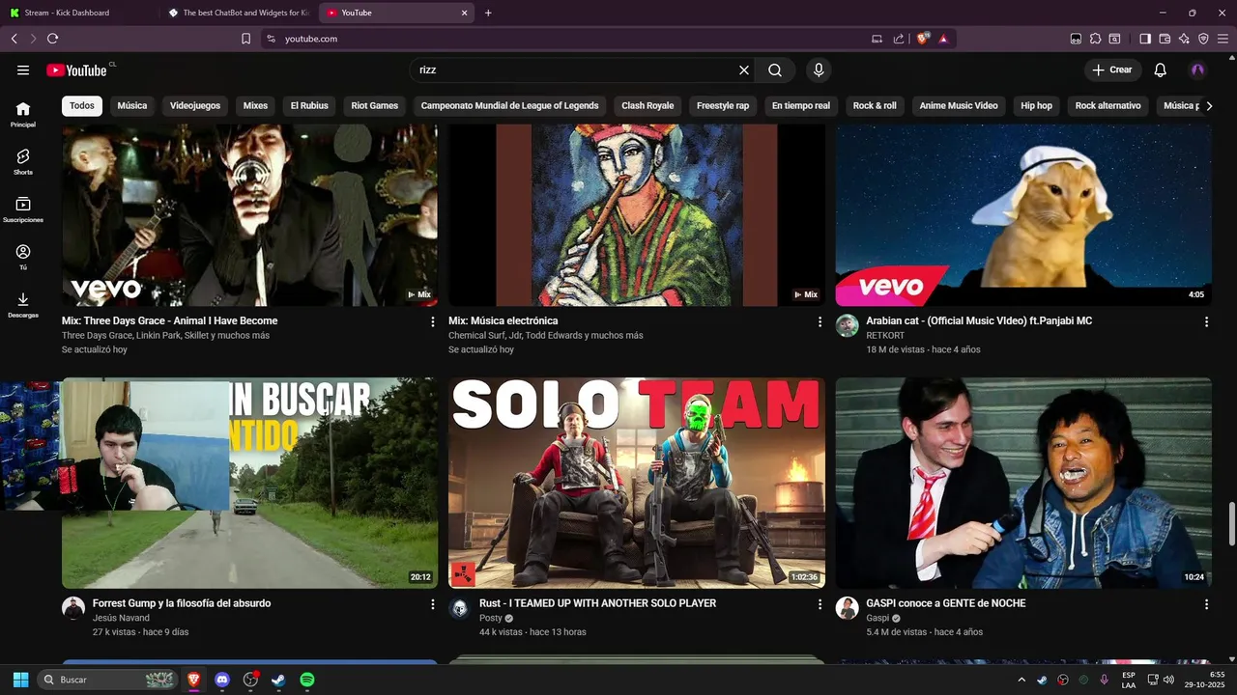1237x695 pixels.
Task: Open the Tú section in sidebar
Action: [23, 258]
